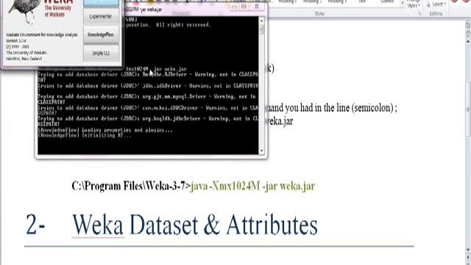Screen dimensions: 471x265
Task: Open the Select dropdown in Editing group
Action: [x=436, y=4]
